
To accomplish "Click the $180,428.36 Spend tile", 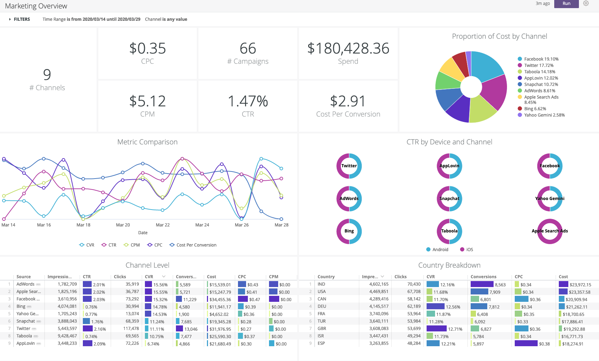I will tap(348, 54).
